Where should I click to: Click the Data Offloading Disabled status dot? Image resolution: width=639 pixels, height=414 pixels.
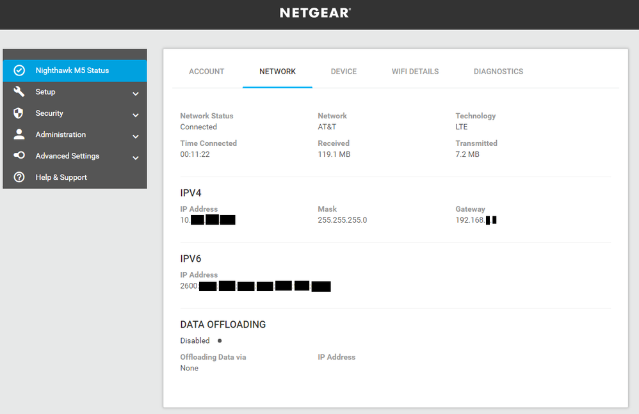click(x=220, y=340)
